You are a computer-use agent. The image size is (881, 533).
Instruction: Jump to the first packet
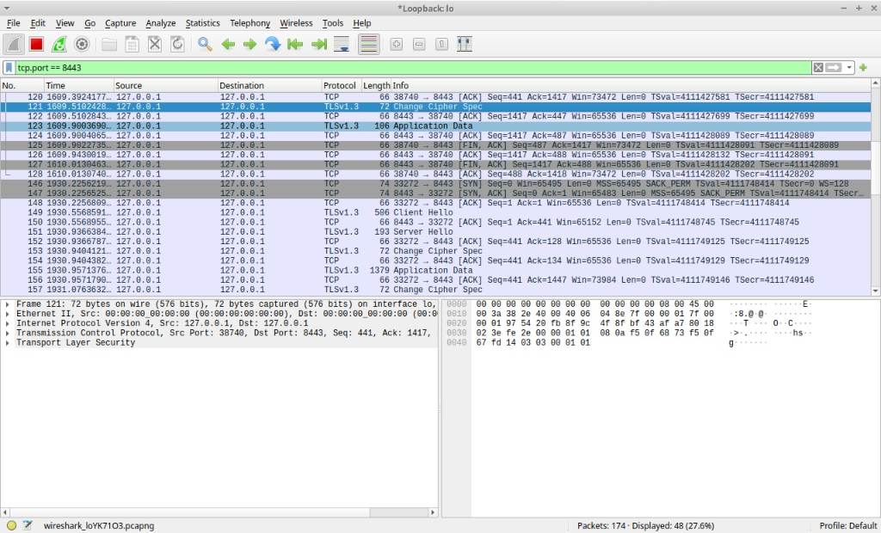click(x=296, y=45)
